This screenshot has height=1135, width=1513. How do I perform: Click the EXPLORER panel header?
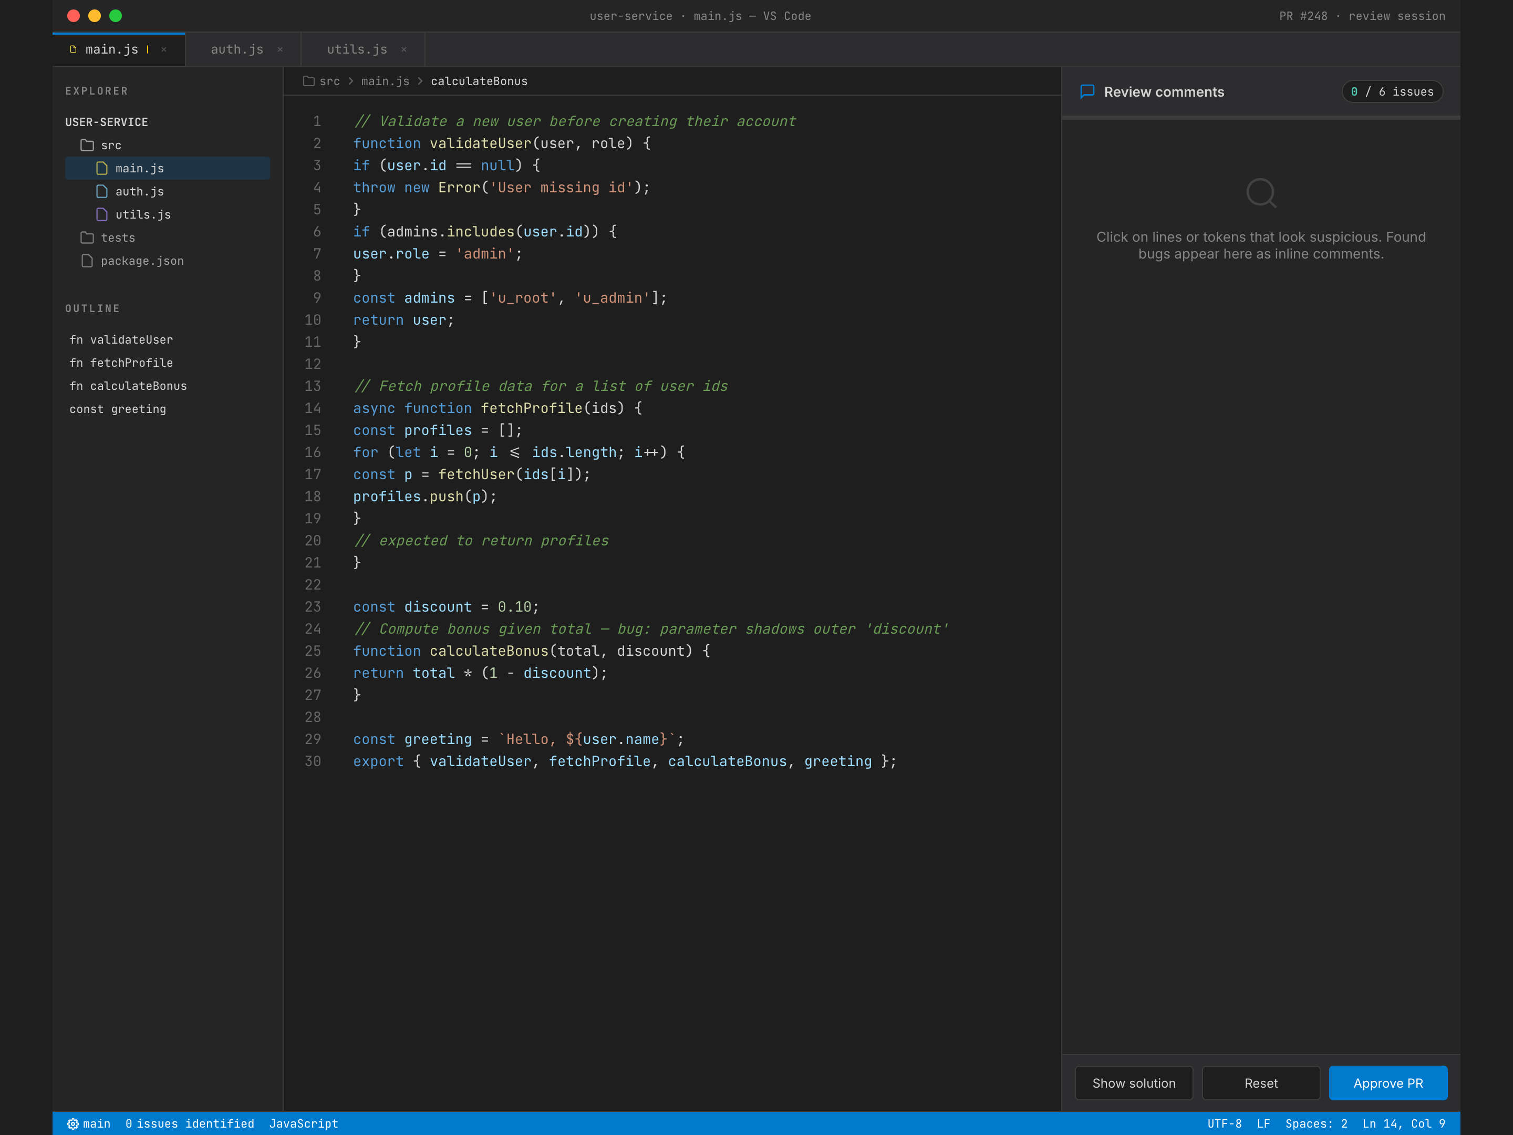pos(97,91)
